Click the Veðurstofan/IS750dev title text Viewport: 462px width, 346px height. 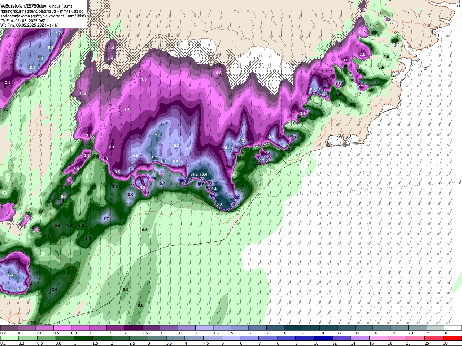[x=23, y=6]
